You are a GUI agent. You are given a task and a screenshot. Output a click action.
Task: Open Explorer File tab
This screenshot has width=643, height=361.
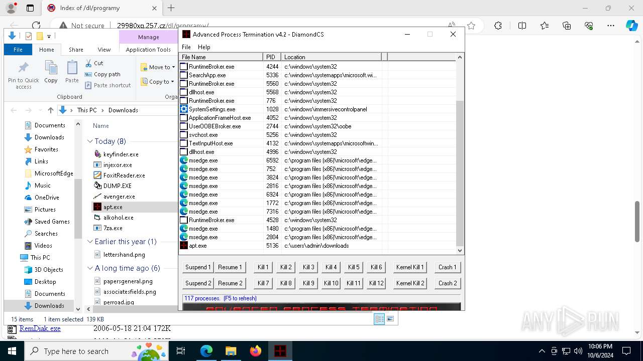pos(18,50)
